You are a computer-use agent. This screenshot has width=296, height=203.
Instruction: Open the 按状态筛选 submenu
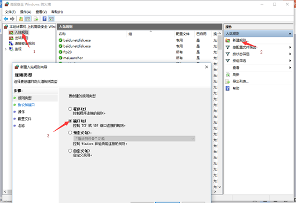tap(258, 54)
